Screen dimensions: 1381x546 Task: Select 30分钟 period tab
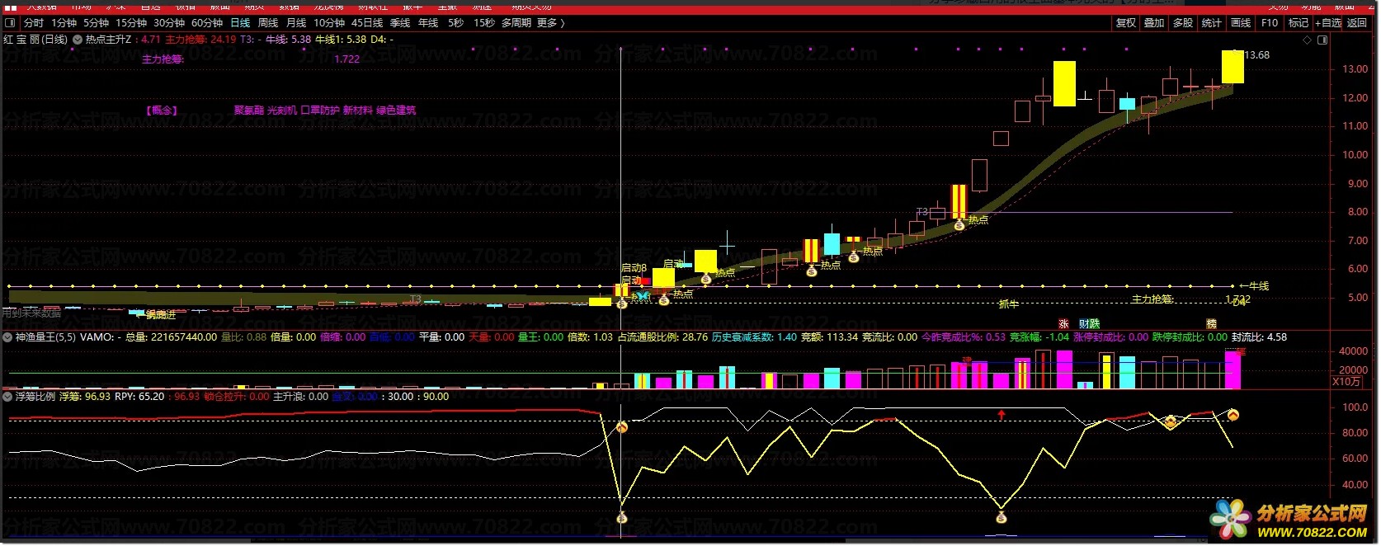(169, 23)
